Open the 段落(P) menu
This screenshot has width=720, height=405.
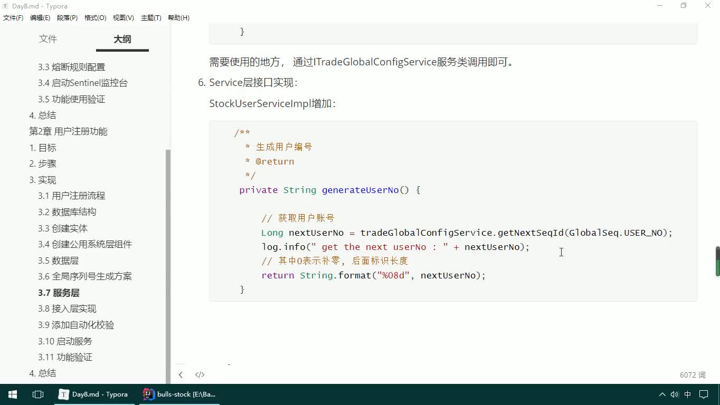[x=67, y=18]
